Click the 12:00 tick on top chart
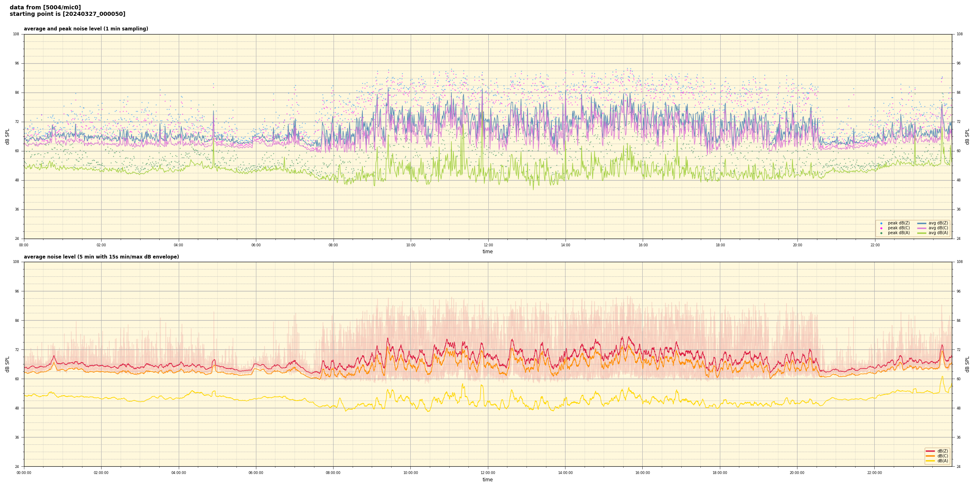The height and width of the screenshot is (487, 975). (488, 245)
